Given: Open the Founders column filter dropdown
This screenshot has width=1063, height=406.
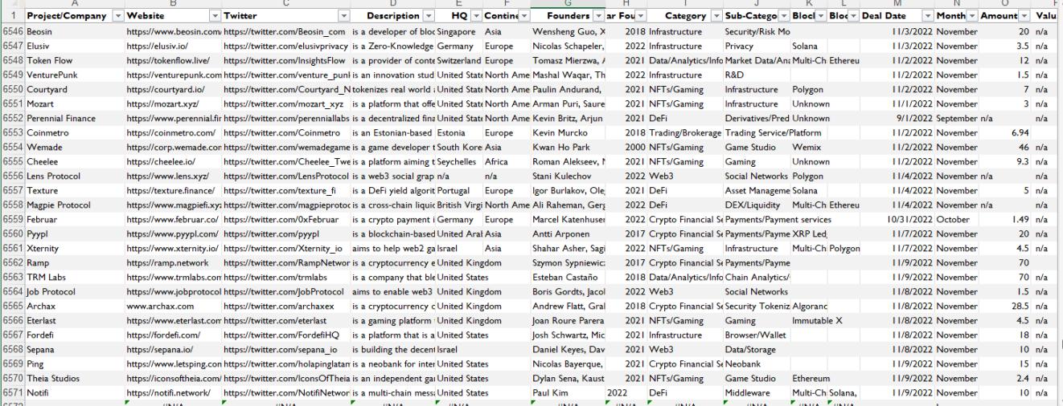Looking at the screenshot, I should coord(597,16).
